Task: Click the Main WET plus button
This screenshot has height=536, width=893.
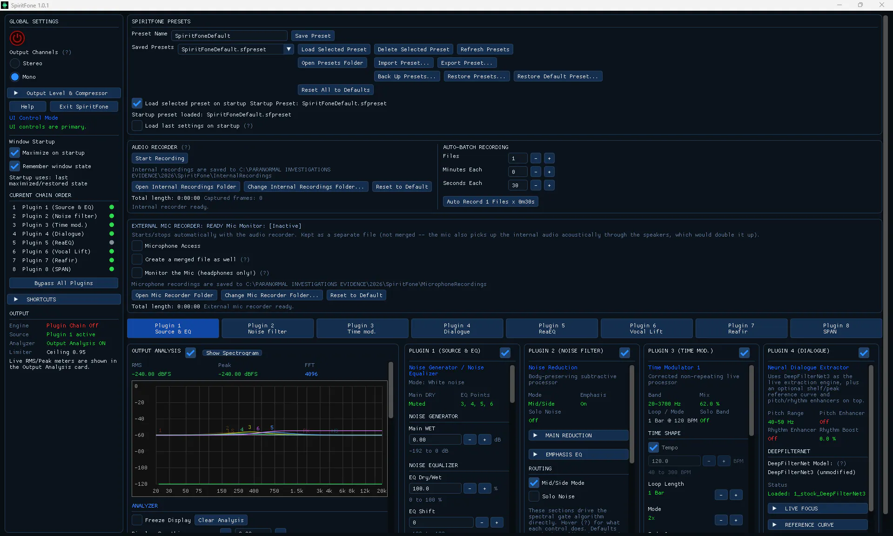Action: click(484, 440)
